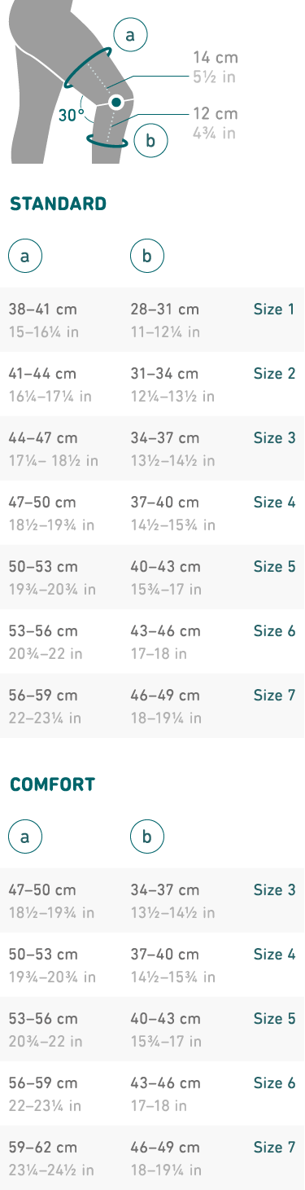Click the circled 'a' marker on knee diagram

pos(130,34)
